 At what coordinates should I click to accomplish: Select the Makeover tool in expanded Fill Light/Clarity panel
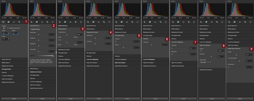pyautogui.click(x=132, y=22)
